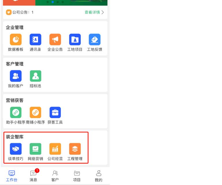This screenshot has width=222, height=185.
Task: Open 工地项目 folder icon
Action: [x=75, y=40]
